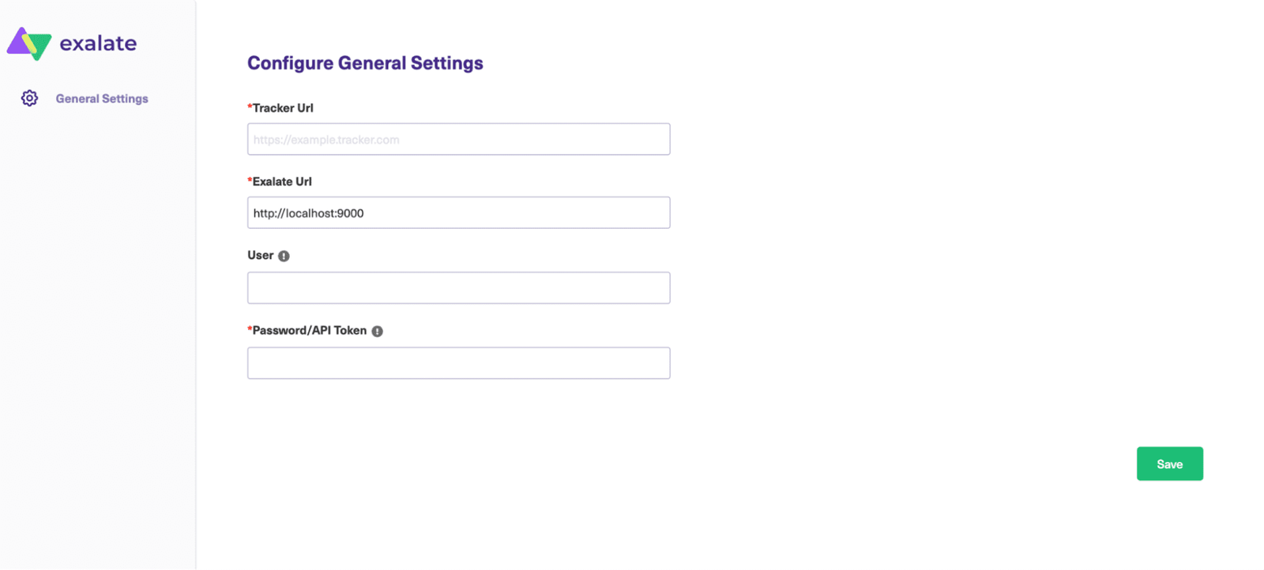
Task: Click the Configure General Settings heading
Action: (365, 62)
